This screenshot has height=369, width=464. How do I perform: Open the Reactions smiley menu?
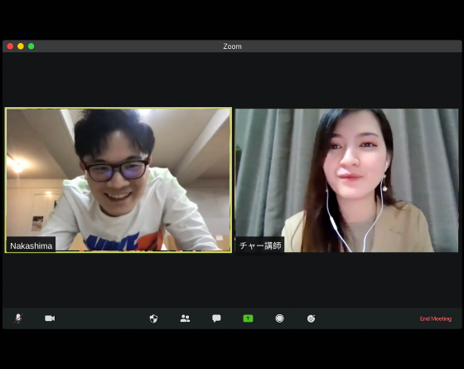(311, 318)
